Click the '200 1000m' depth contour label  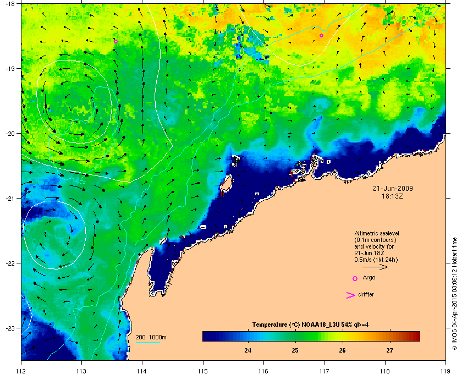(151, 338)
